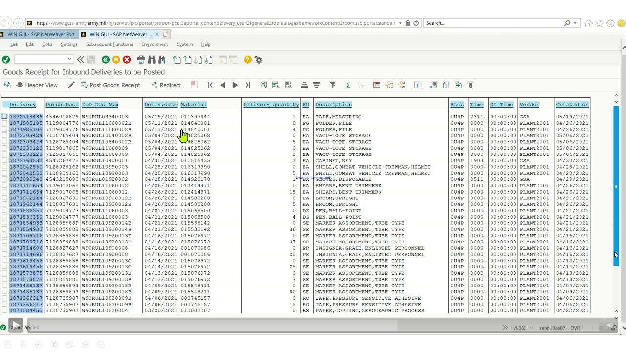Click the Last Page icon in system toolbar
Viewport: 626px width, 352px height.
(209, 60)
